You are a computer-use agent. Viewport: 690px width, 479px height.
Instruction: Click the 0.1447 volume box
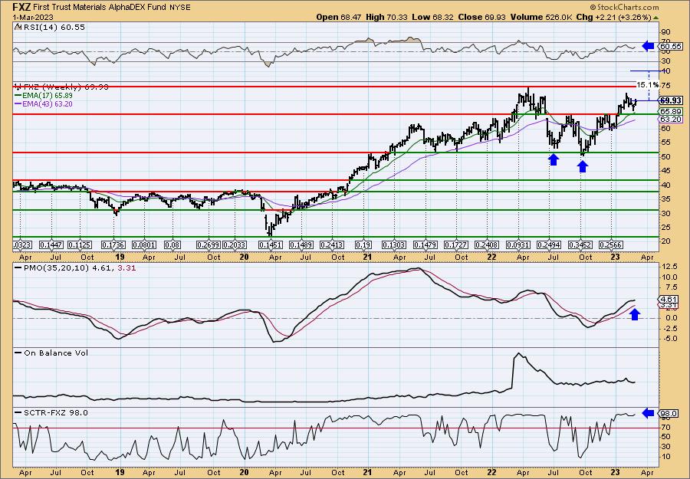pos(51,244)
